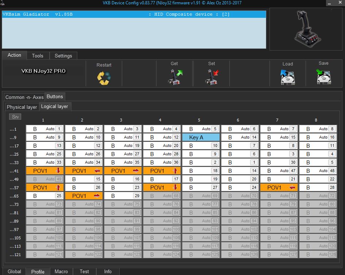
Task: Open the Global bottom tab
Action: [x=14, y=271]
